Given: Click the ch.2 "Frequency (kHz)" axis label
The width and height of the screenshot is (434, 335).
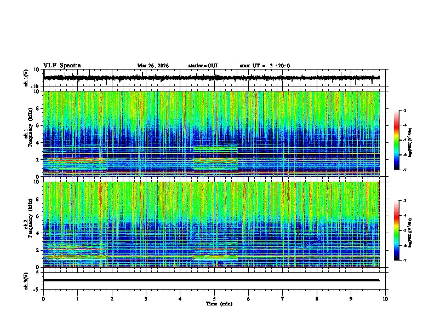Looking at the screenshot, I should pyautogui.click(x=30, y=218).
